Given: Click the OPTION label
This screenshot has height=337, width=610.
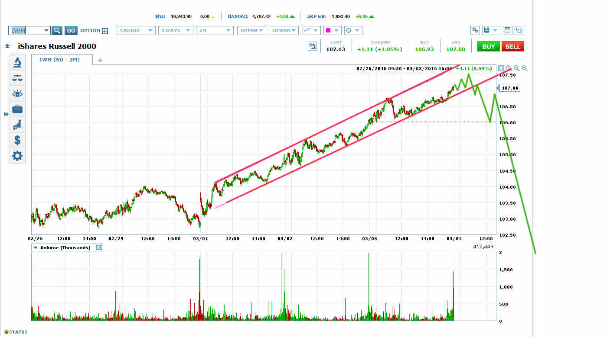Looking at the screenshot, I should (90, 31).
